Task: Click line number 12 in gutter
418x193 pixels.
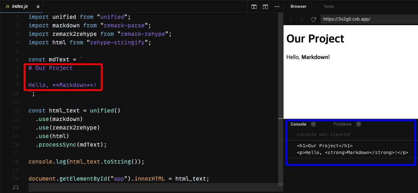Action: pos(16,111)
